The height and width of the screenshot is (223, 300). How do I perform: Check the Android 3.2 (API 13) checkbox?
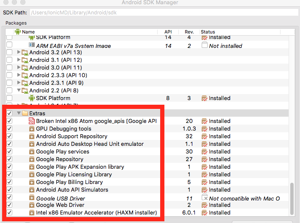(10, 53)
